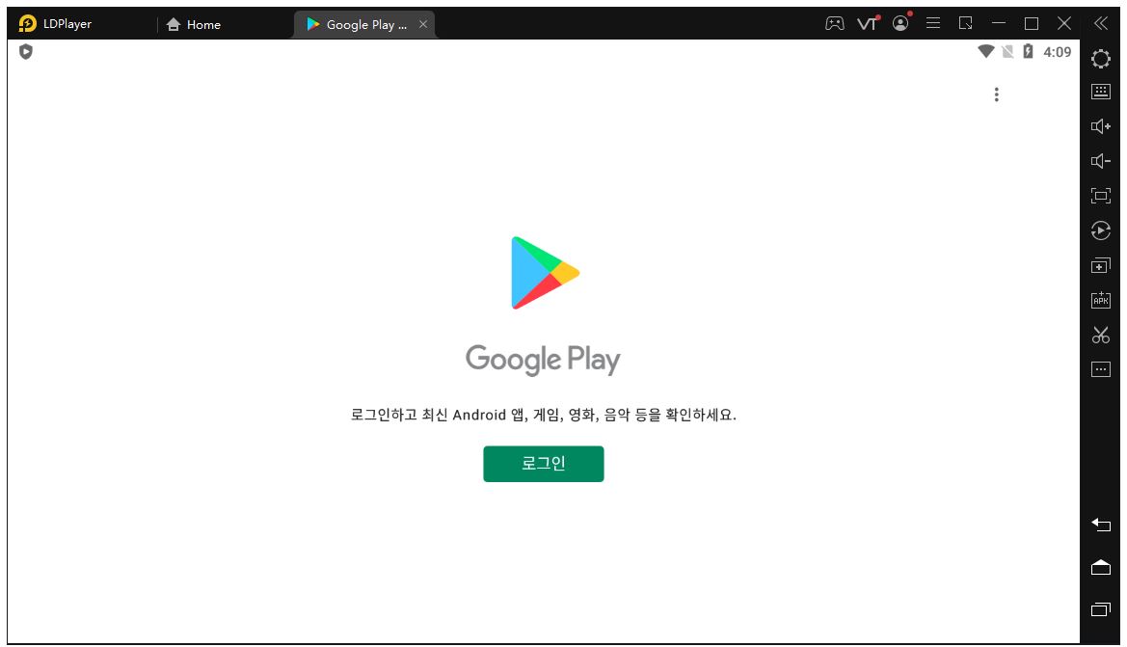Click the battery charging status icon
The image size is (1127, 647).
(1028, 51)
